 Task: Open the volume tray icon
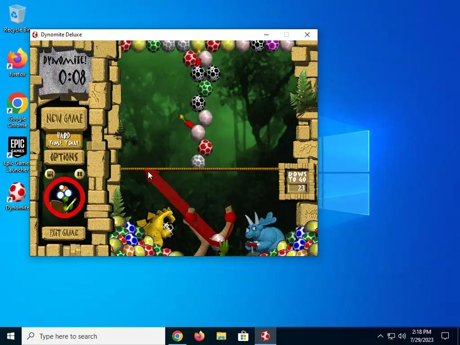402,336
